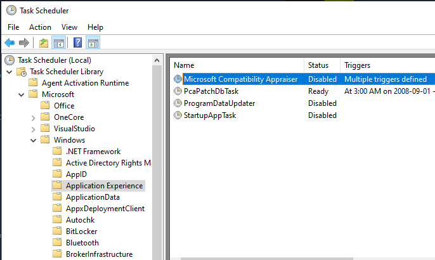Toggle the Show/Hide Console Tree icon
Image resolution: width=435 pixels, height=260 pixels.
point(58,42)
